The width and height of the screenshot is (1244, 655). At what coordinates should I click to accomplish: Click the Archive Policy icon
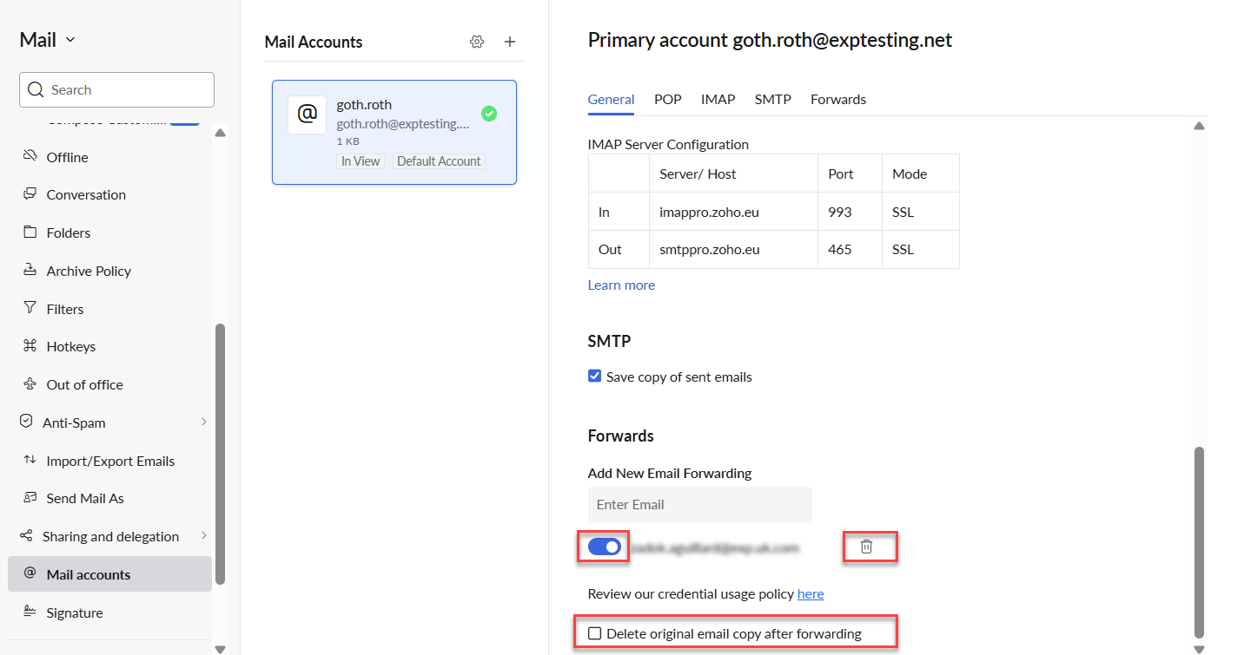(x=30, y=270)
